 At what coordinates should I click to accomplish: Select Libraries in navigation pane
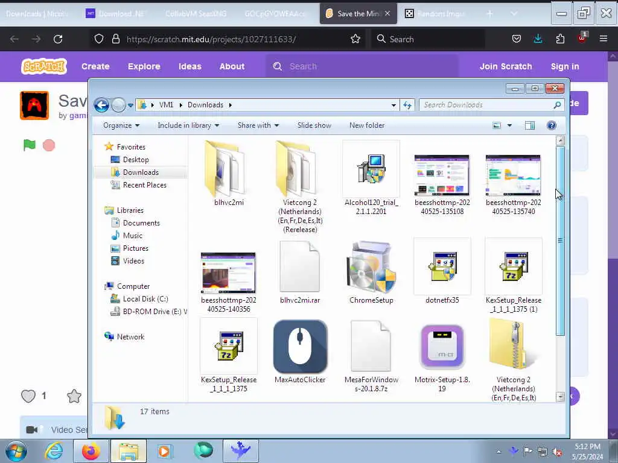[130, 210]
